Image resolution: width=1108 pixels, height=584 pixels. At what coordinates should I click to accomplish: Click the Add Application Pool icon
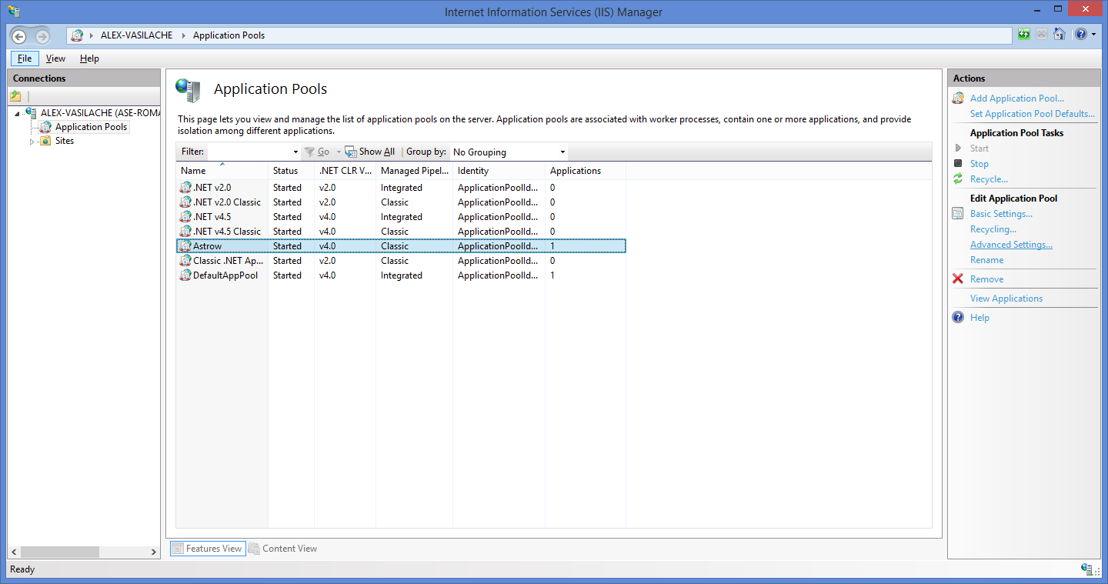pos(958,98)
